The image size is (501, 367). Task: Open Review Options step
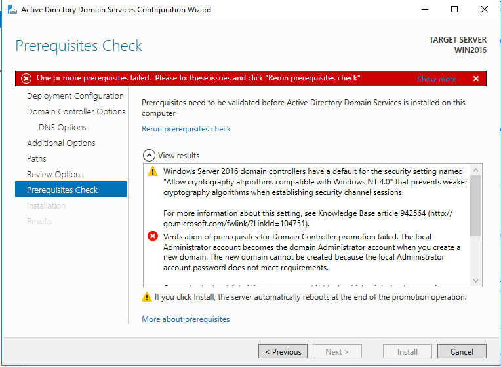tap(55, 174)
